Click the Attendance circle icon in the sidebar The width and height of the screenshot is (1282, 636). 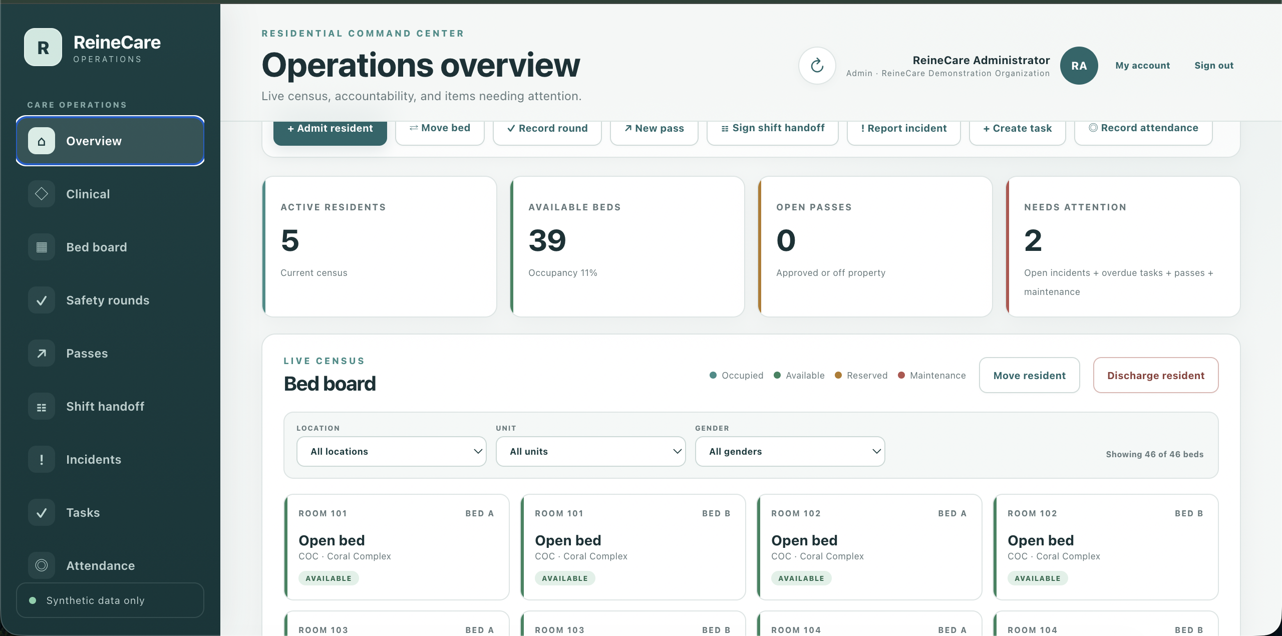pyautogui.click(x=42, y=565)
